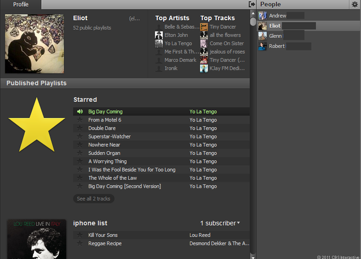Play top track jealous of roses
Image resolution: width=361 pixels, height=259 pixels.
pos(227,51)
